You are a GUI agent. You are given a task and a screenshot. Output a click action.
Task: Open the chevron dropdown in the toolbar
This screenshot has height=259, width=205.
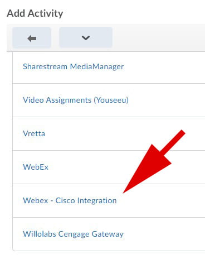(x=86, y=38)
